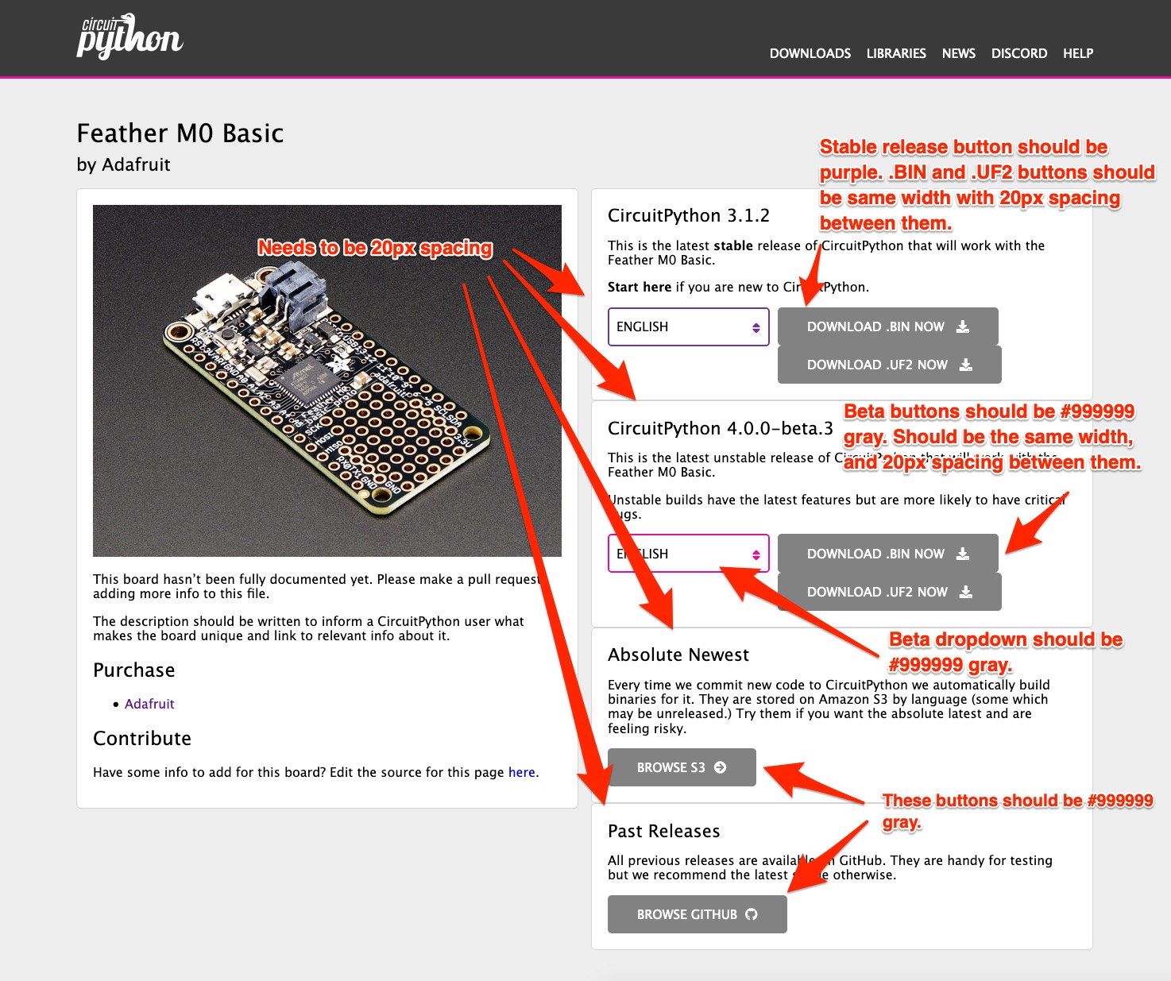1171x981 pixels.
Task: Click the 'by Adafruit' subtitle text
Action: 124,164
